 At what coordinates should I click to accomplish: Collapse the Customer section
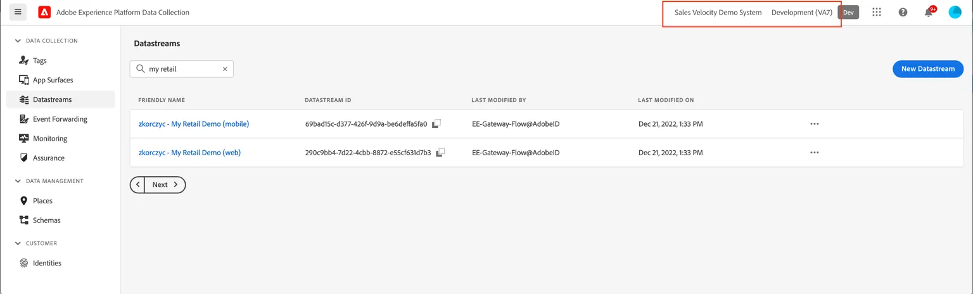click(x=18, y=243)
